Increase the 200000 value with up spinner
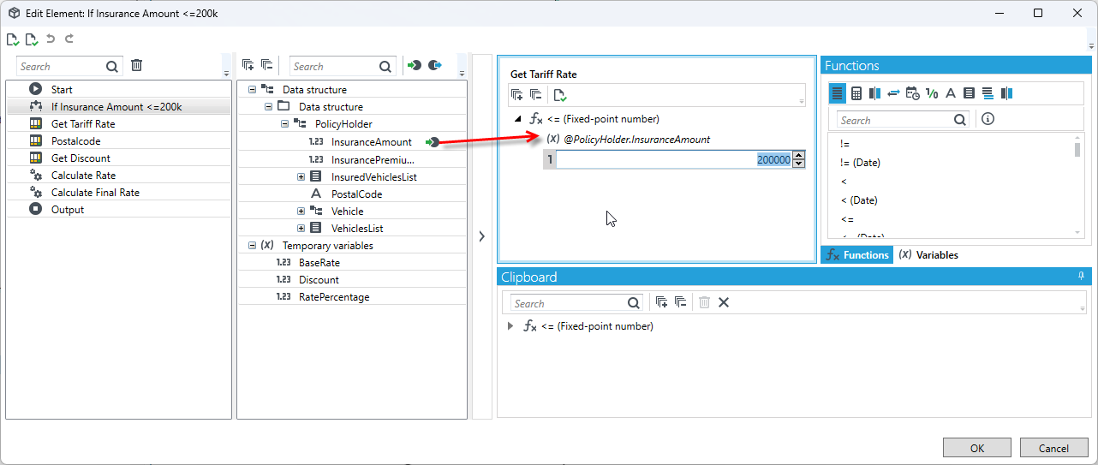Screen dimensions: 1098x465 coord(799,155)
